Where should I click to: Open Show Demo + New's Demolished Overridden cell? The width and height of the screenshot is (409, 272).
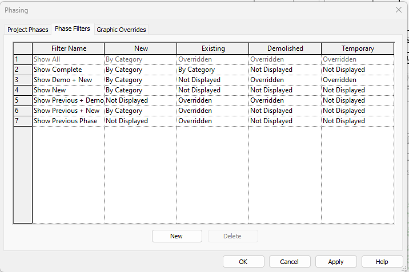(x=285, y=80)
